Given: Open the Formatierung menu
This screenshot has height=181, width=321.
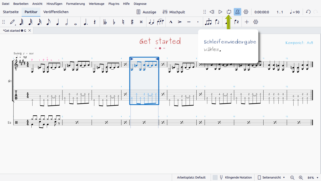Looking at the screenshot, I should [75, 4].
